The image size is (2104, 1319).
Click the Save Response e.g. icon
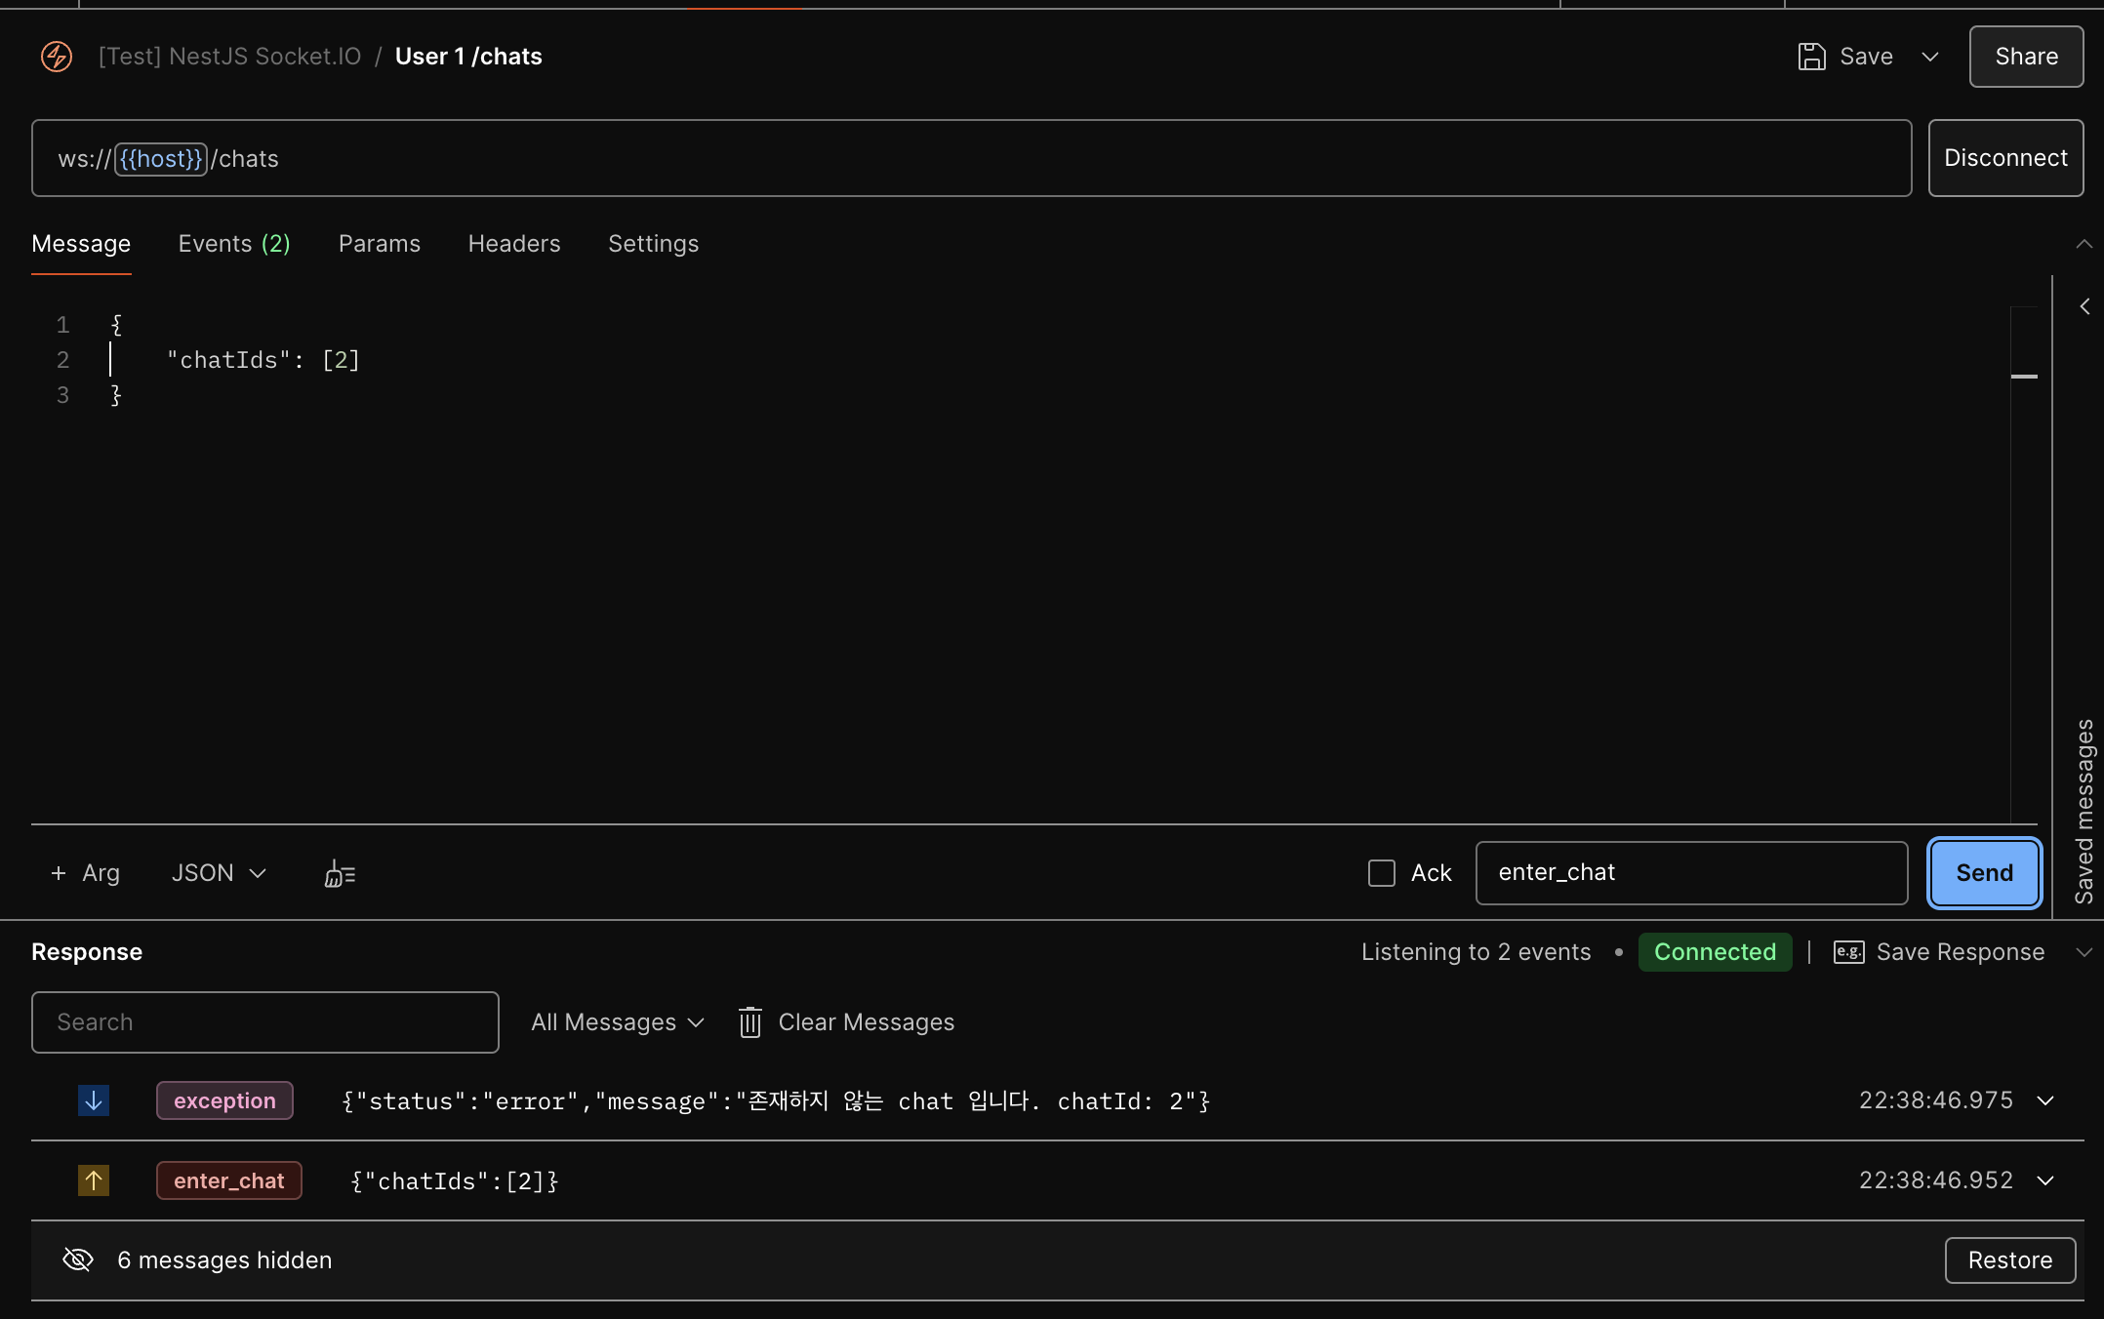[x=1848, y=952]
